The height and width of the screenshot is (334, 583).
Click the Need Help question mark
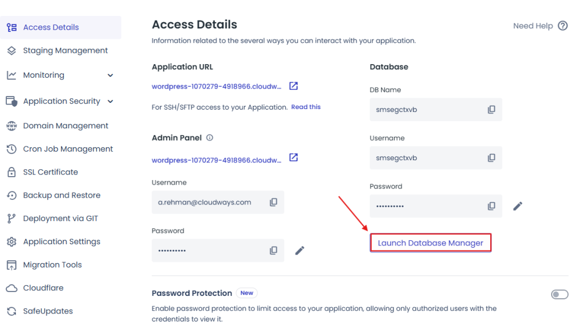tap(563, 26)
